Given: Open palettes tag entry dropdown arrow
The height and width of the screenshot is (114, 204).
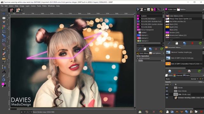Looking at the screenshot, I should (x=203, y=40).
